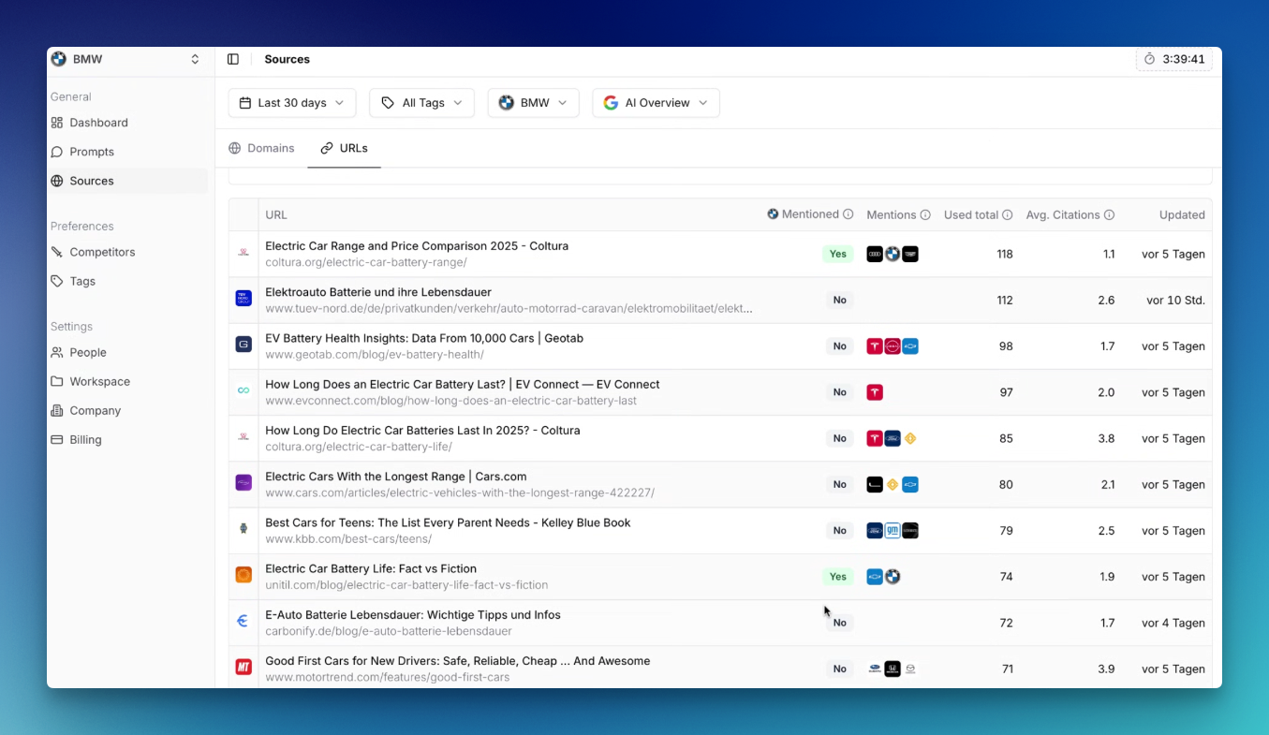Open the Last 30 days date filter
Screen dimensions: 1269x735
292,103
